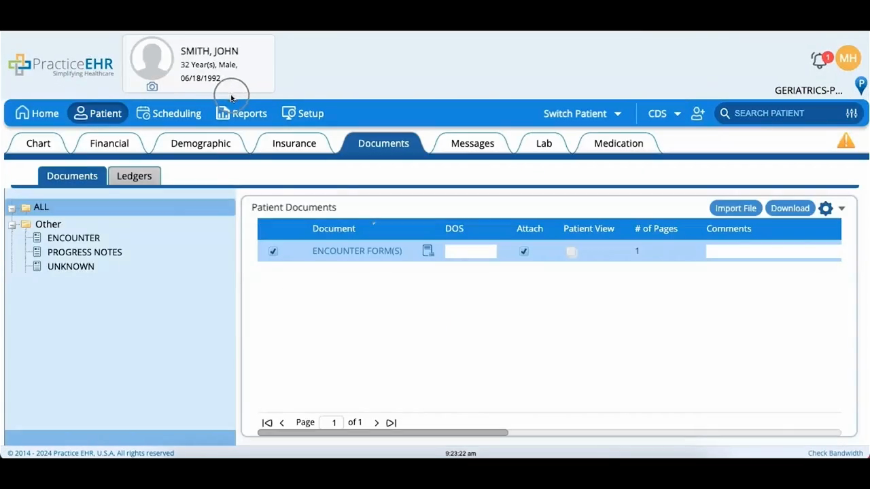Click the Import File button
870x489 pixels.
(x=735, y=209)
